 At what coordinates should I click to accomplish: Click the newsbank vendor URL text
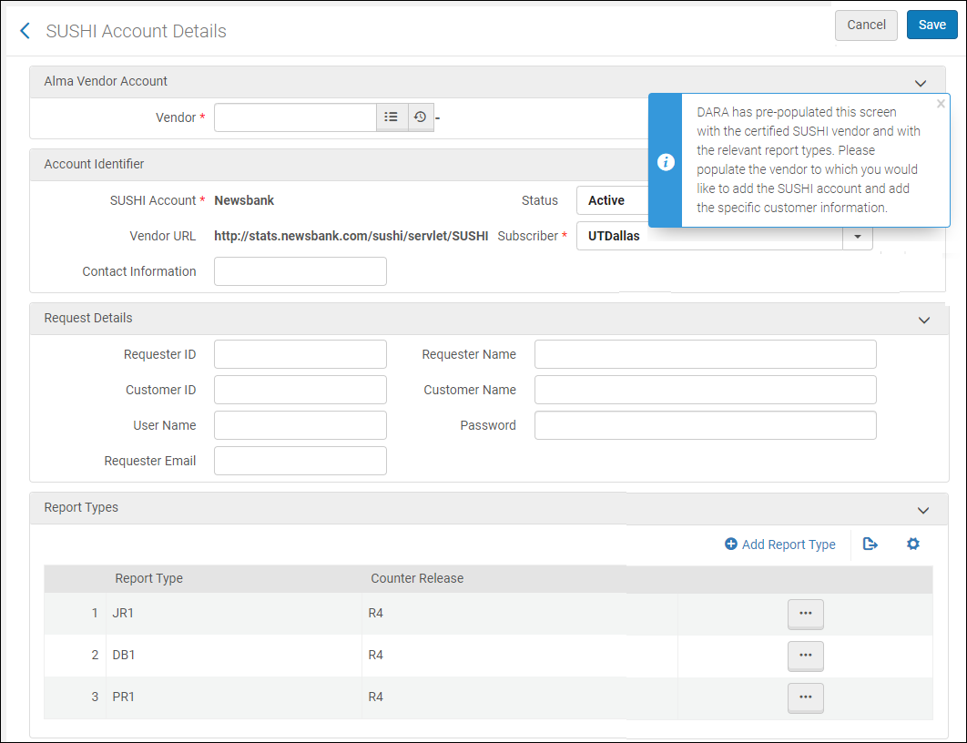(351, 236)
